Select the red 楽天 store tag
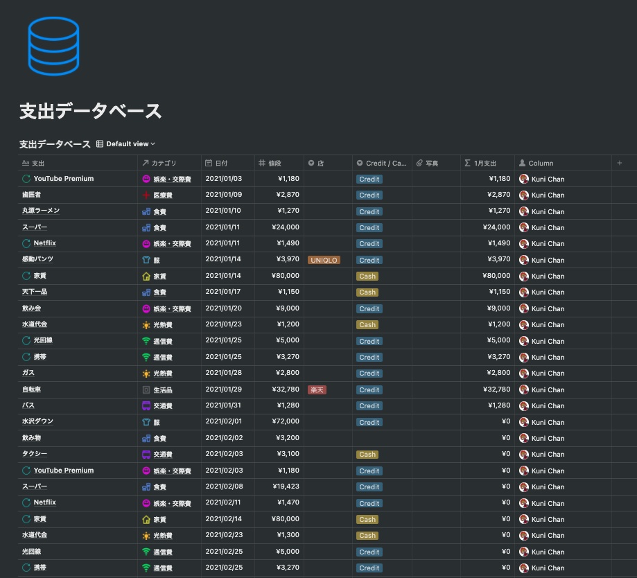Image resolution: width=637 pixels, height=578 pixels. click(317, 390)
